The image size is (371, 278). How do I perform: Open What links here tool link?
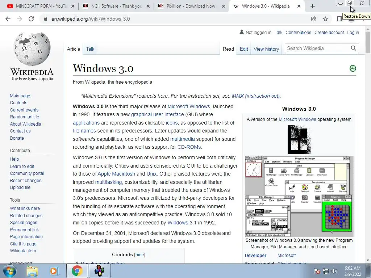pyautogui.click(x=25, y=208)
